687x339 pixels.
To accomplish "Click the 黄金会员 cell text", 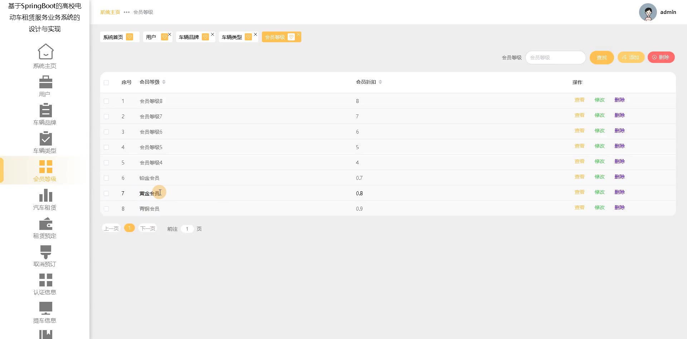I will coord(150,193).
